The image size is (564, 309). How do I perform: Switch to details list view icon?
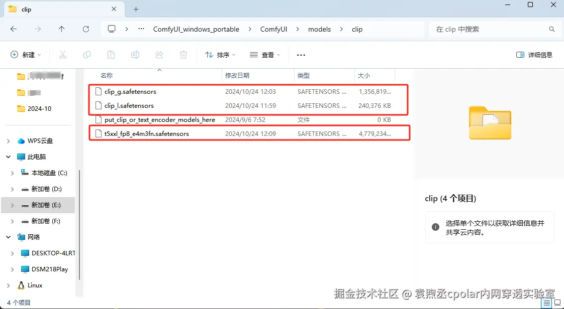pyautogui.click(x=546, y=303)
